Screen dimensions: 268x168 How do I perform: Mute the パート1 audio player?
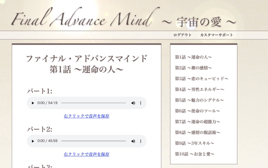pos(133,103)
